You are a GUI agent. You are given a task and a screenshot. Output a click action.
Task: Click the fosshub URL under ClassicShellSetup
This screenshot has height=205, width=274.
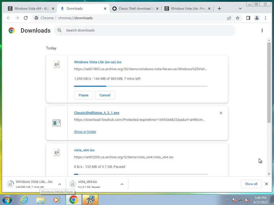point(139,120)
